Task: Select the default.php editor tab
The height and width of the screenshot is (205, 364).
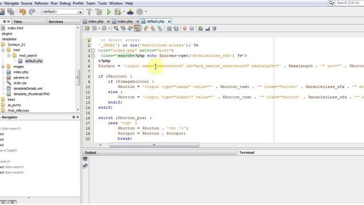Action: 155,22
